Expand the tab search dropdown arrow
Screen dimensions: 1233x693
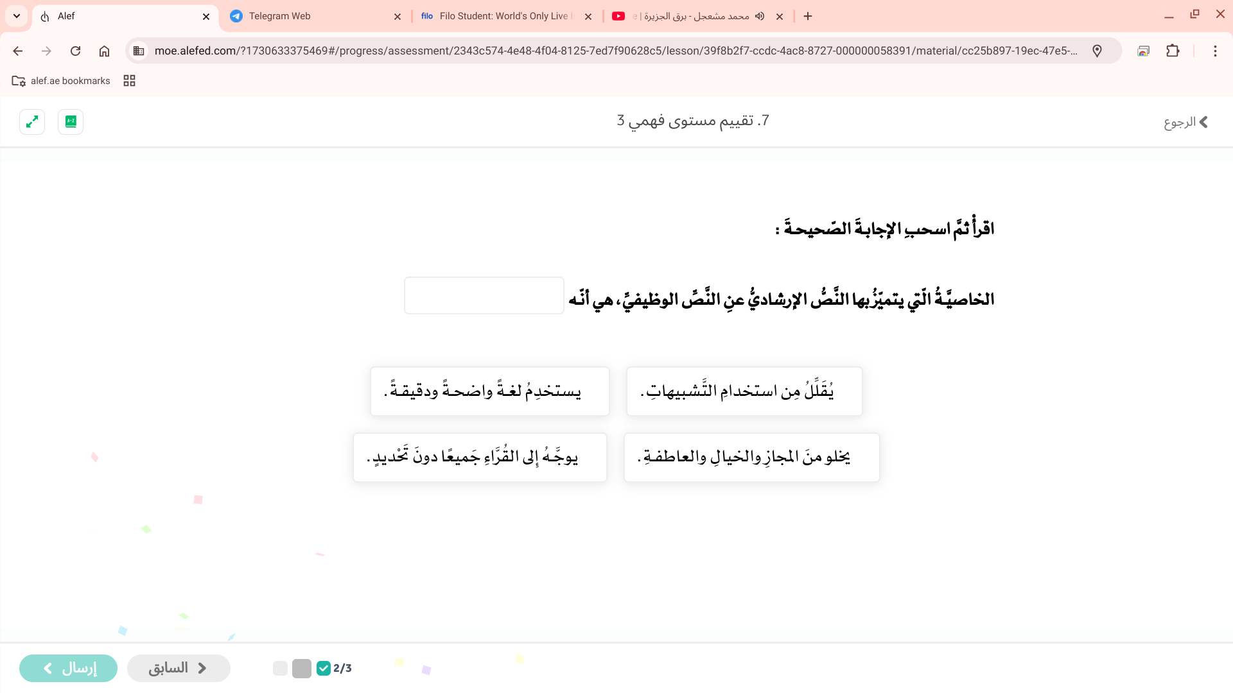tap(17, 16)
